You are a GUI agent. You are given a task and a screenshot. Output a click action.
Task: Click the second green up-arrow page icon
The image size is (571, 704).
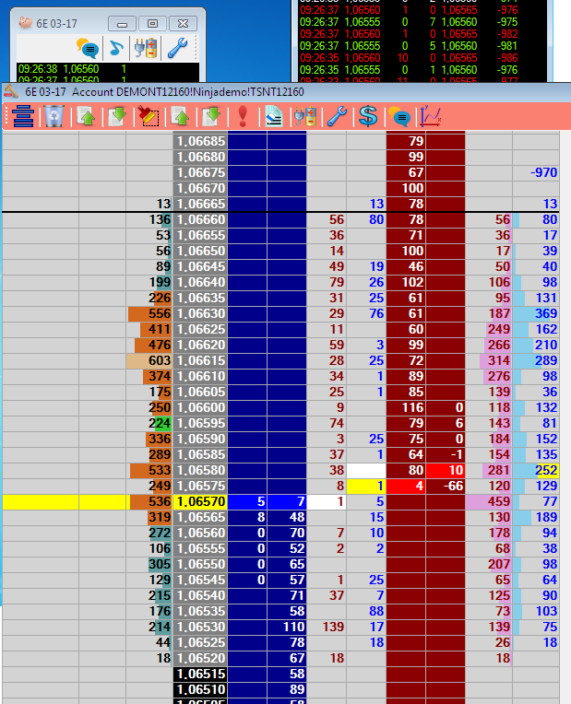(x=180, y=117)
